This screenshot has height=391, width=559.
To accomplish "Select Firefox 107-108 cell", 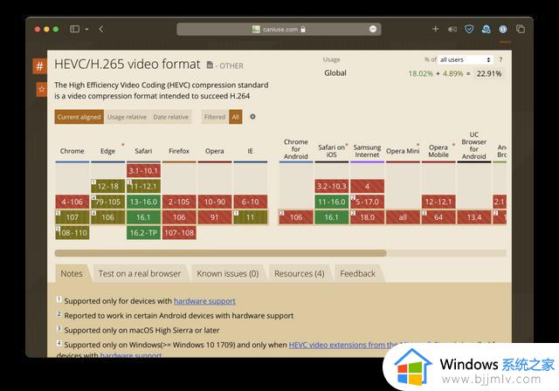I will coord(179,233).
